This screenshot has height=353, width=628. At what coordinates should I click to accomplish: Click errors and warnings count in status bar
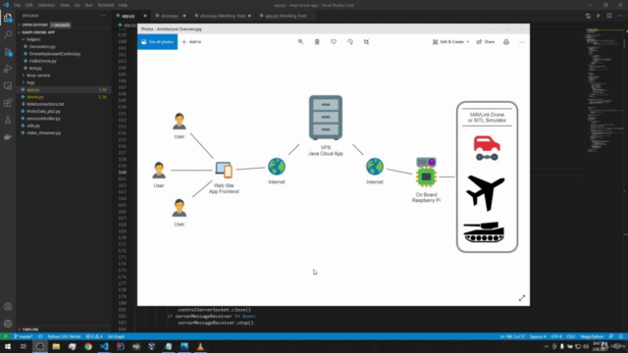pos(94,336)
